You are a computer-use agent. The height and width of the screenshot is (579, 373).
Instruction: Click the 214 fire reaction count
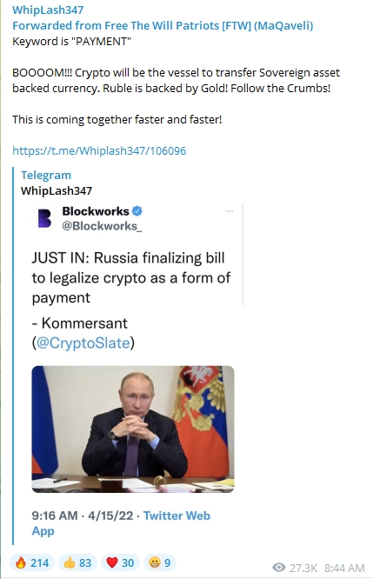tap(39, 562)
